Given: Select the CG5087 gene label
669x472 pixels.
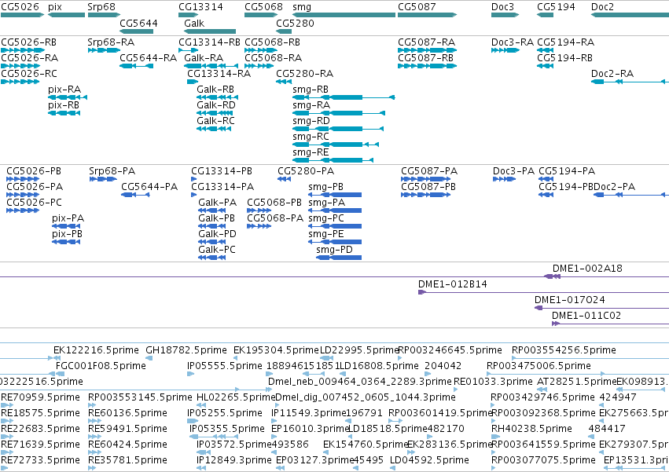Looking at the screenshot, I should pos(417,7).
